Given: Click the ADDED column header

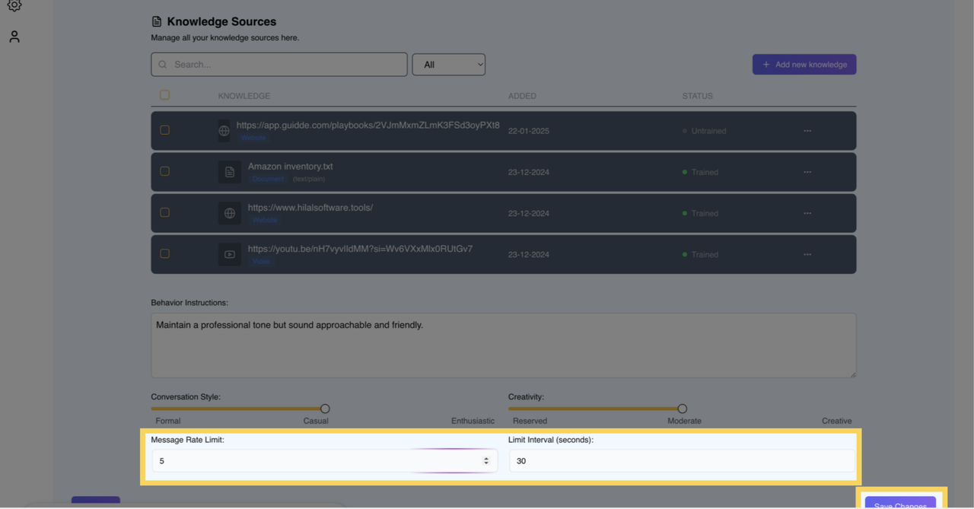Looking at the screenshot, I should point(522,96).
